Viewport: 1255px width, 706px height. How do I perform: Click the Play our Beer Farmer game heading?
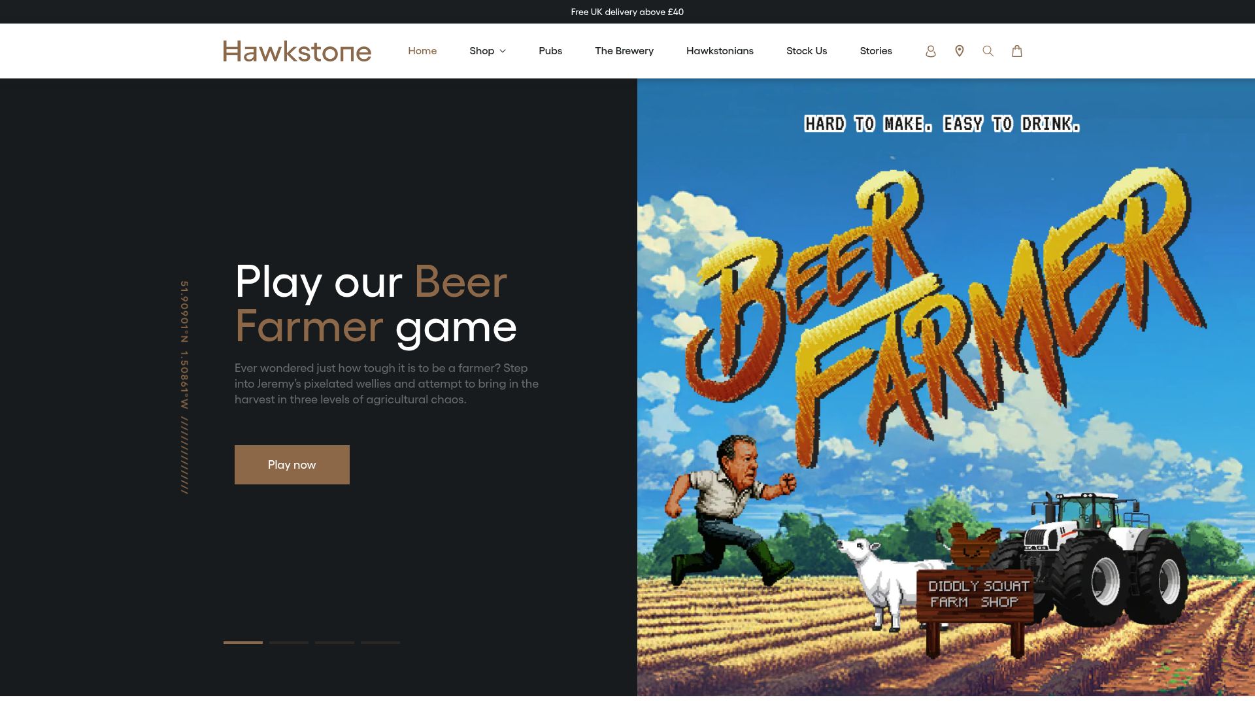tap(376, 304)
